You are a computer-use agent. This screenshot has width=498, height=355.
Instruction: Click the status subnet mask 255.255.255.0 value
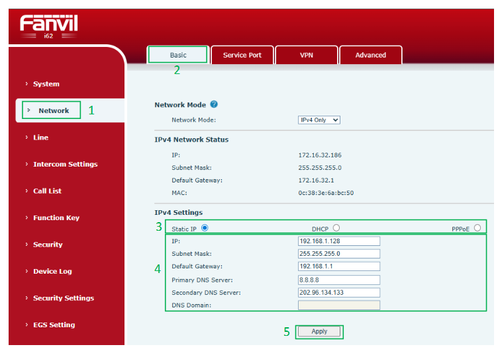(x=320, y=168)
